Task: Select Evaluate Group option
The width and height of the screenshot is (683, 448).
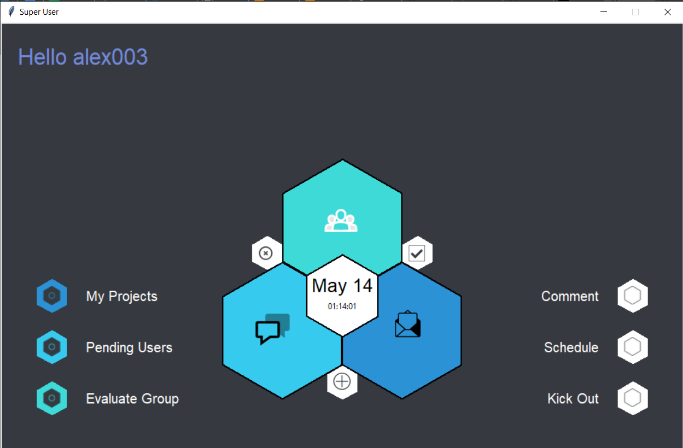Action: coord(132,399)
